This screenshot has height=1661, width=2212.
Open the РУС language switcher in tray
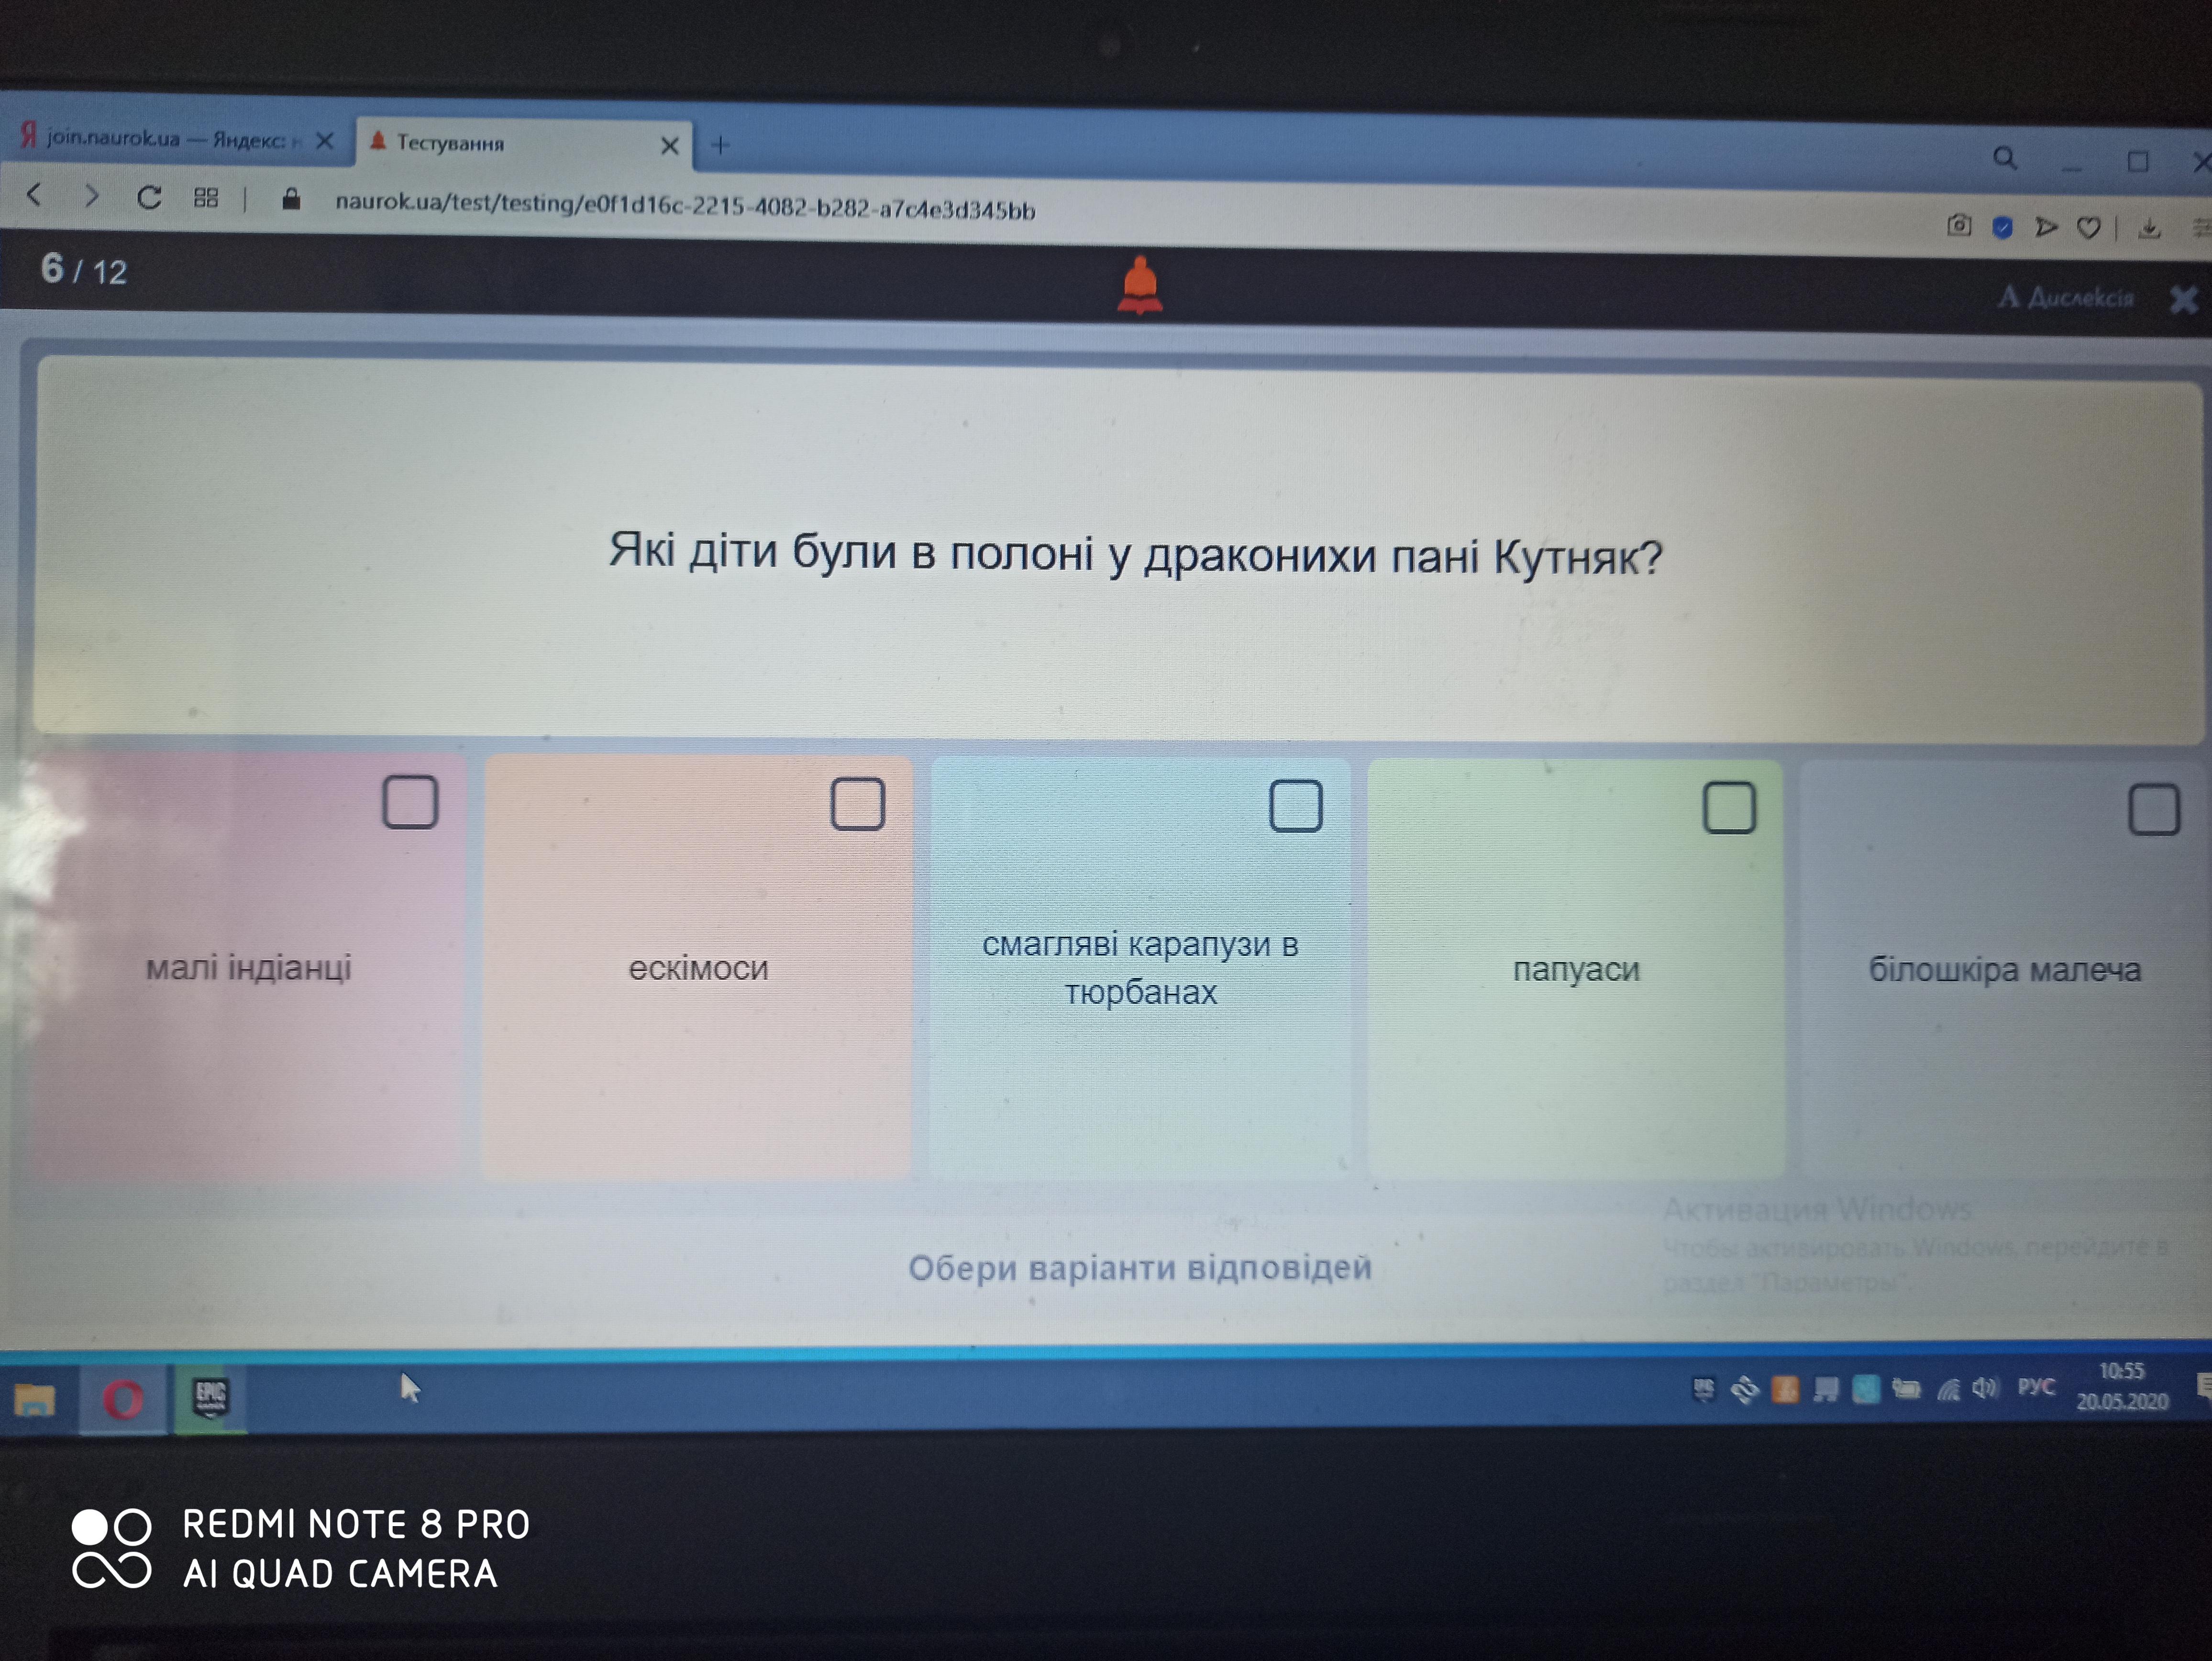click(2036, 1387)
